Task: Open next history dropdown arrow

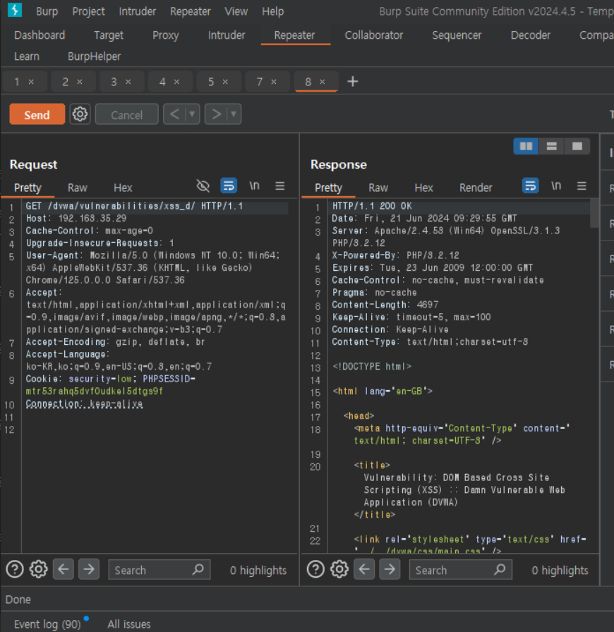Action: 234,114
